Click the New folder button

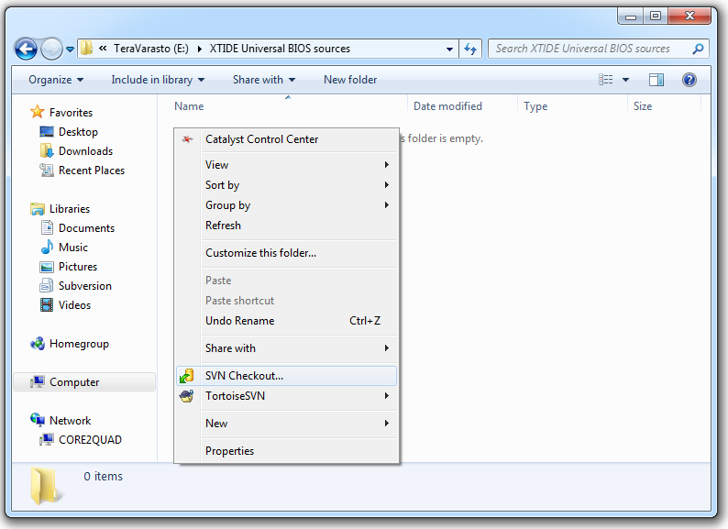point(350,80)
